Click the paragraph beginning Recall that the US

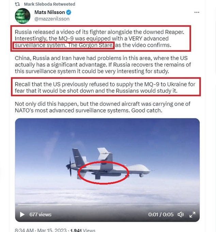coord(105,87)
